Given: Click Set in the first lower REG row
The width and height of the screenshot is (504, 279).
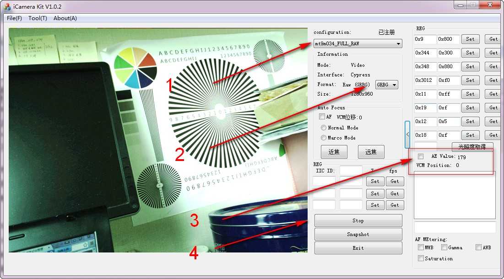Looking at the screenshot, I should tap(375, 182).
